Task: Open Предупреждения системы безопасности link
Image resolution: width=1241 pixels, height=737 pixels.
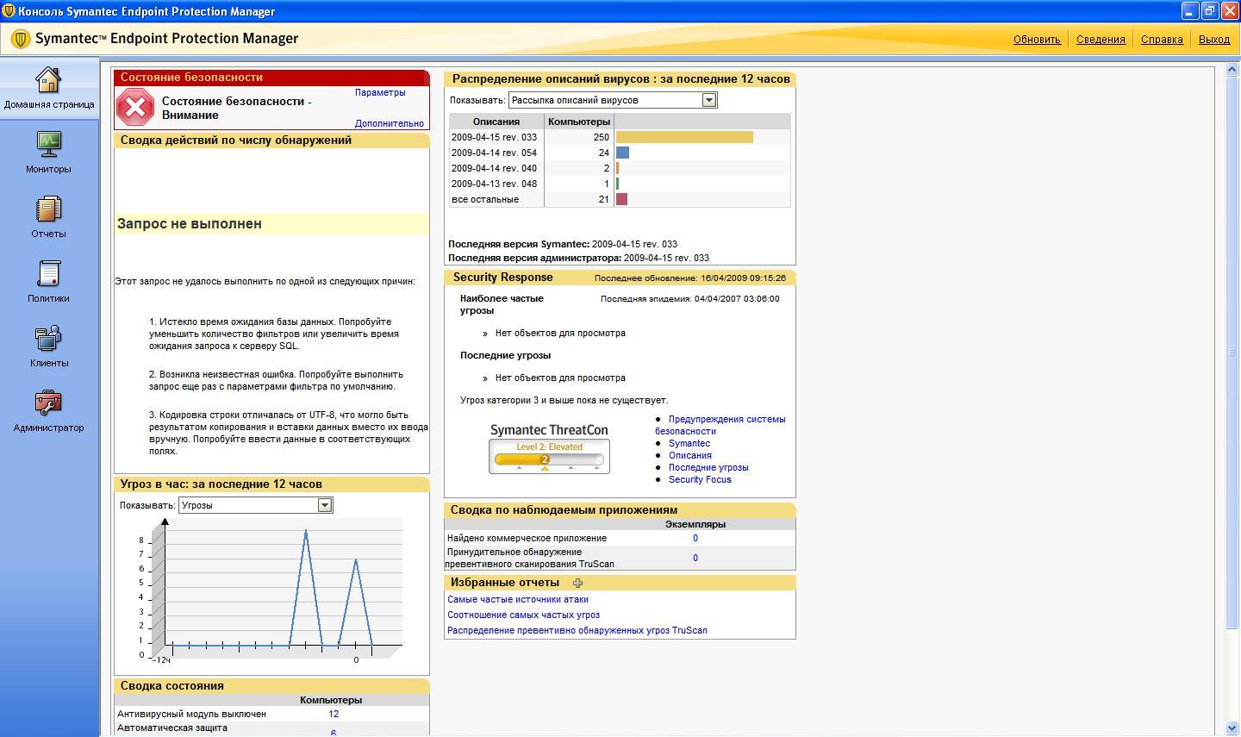Action: (720, 425)
